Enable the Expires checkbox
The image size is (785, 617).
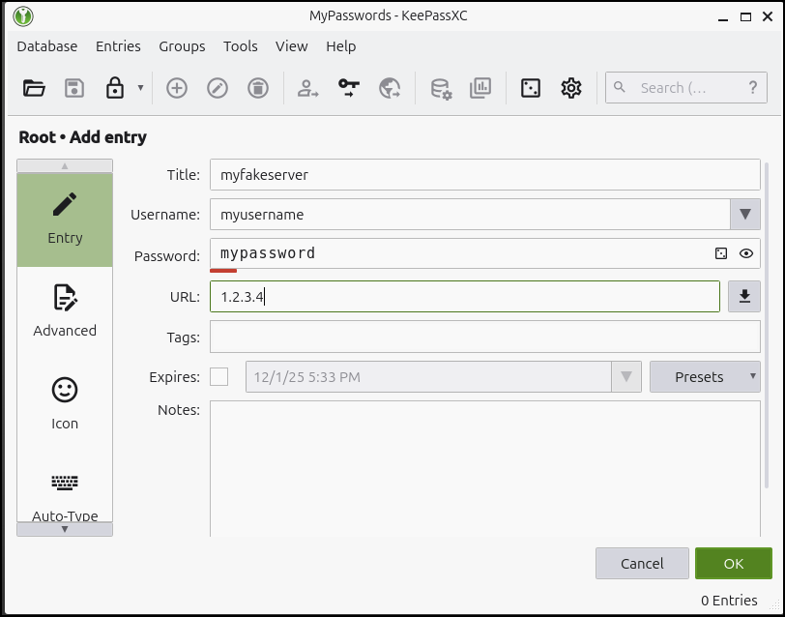tap(218, 376)
